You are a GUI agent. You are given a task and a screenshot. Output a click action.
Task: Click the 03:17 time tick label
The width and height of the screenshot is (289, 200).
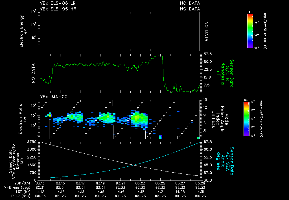coord(80,183)
